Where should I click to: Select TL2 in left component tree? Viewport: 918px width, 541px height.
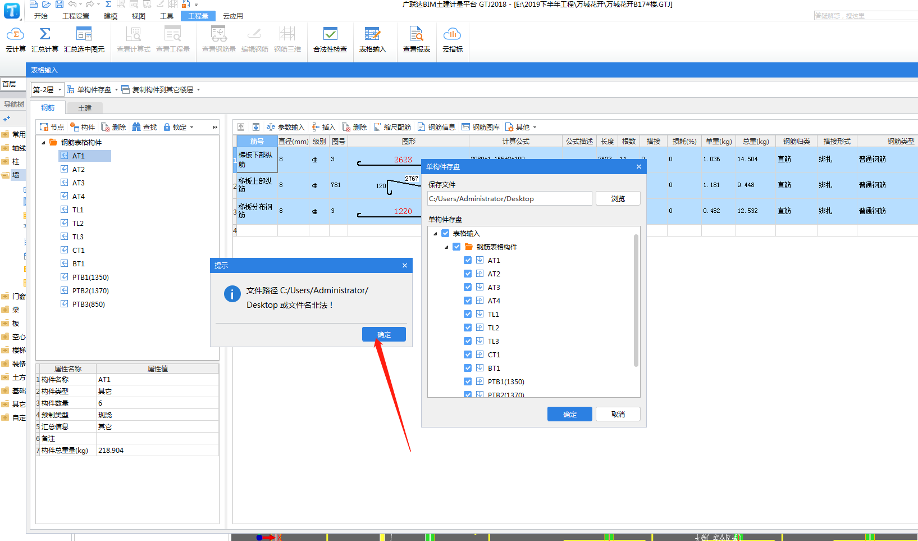tap(78, 224)
